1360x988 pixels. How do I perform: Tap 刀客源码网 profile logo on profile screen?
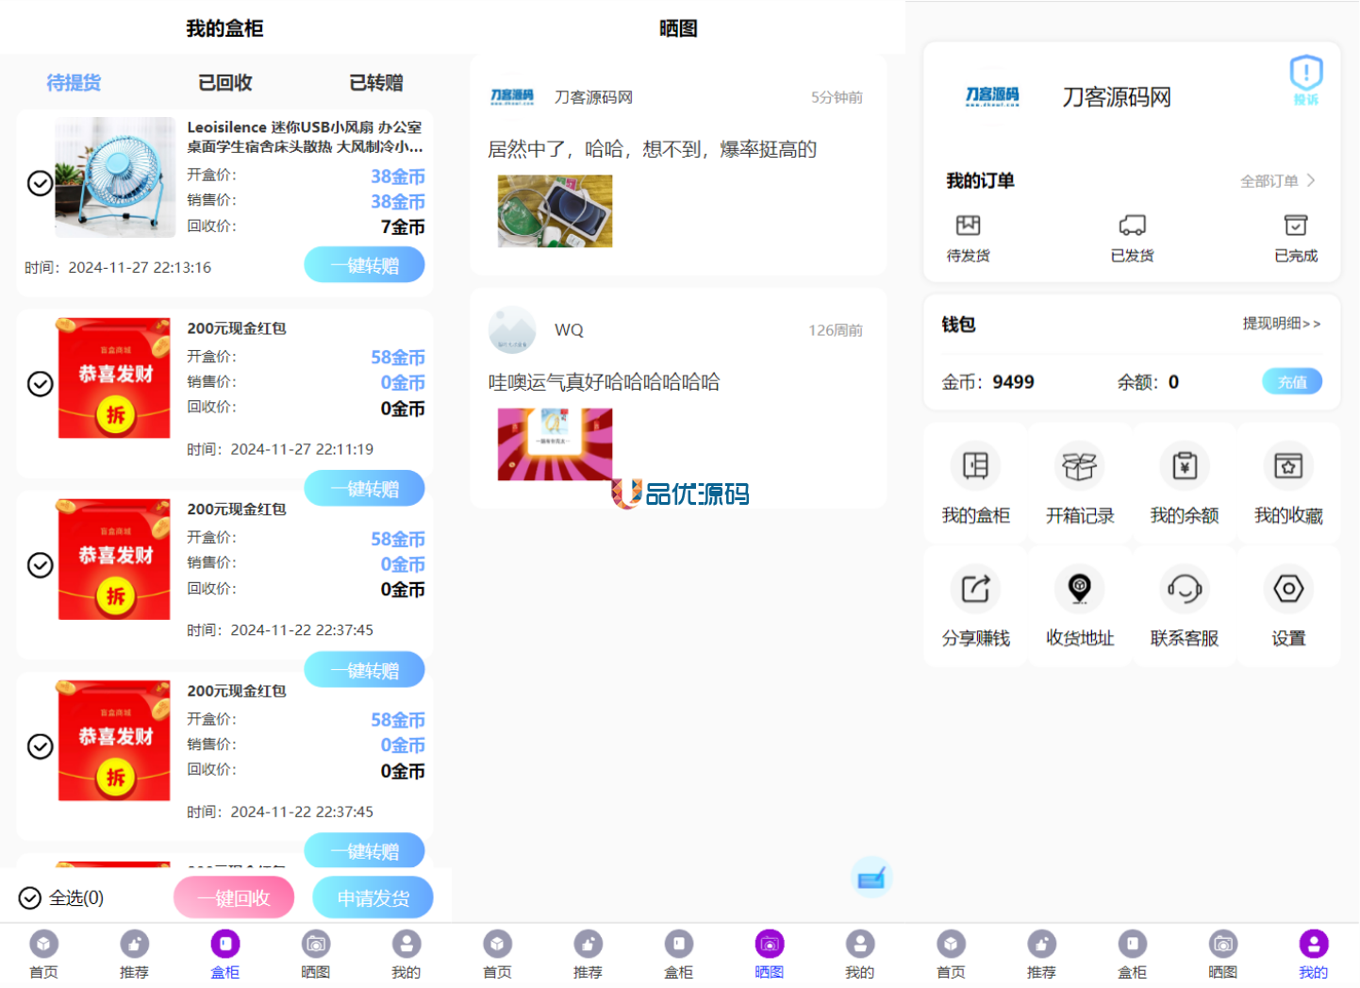(x=992, y=96)
